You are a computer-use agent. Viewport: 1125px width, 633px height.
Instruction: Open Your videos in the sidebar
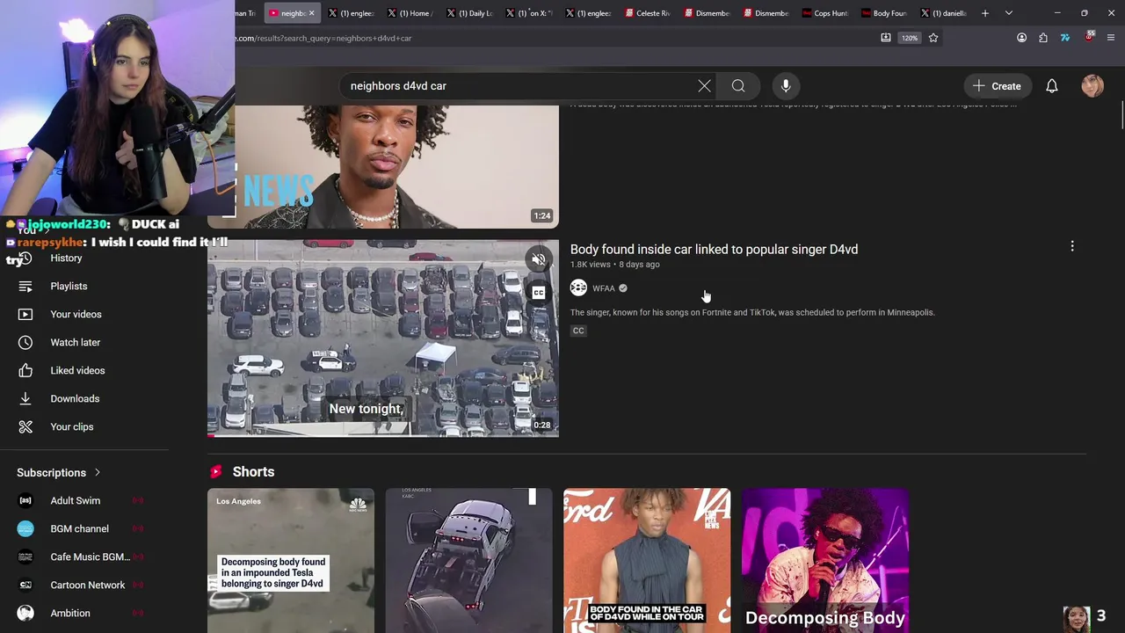click(x=76, y=315)
